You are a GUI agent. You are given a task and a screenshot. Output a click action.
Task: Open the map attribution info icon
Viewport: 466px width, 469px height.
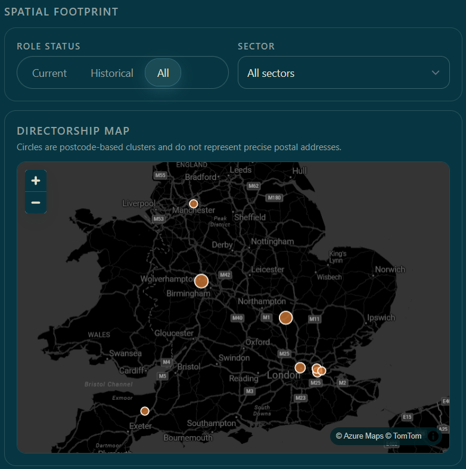point(433,436)
